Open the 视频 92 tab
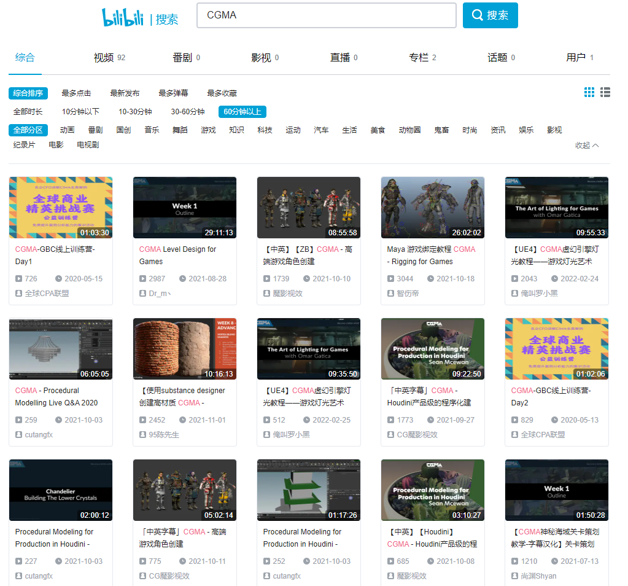Screen dimensions: 628x586 point(109,58)
